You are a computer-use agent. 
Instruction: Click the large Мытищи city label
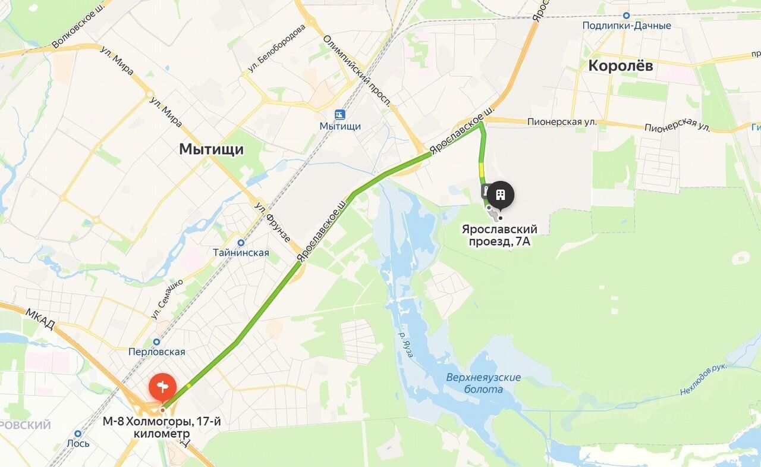[x=212, y=149]
